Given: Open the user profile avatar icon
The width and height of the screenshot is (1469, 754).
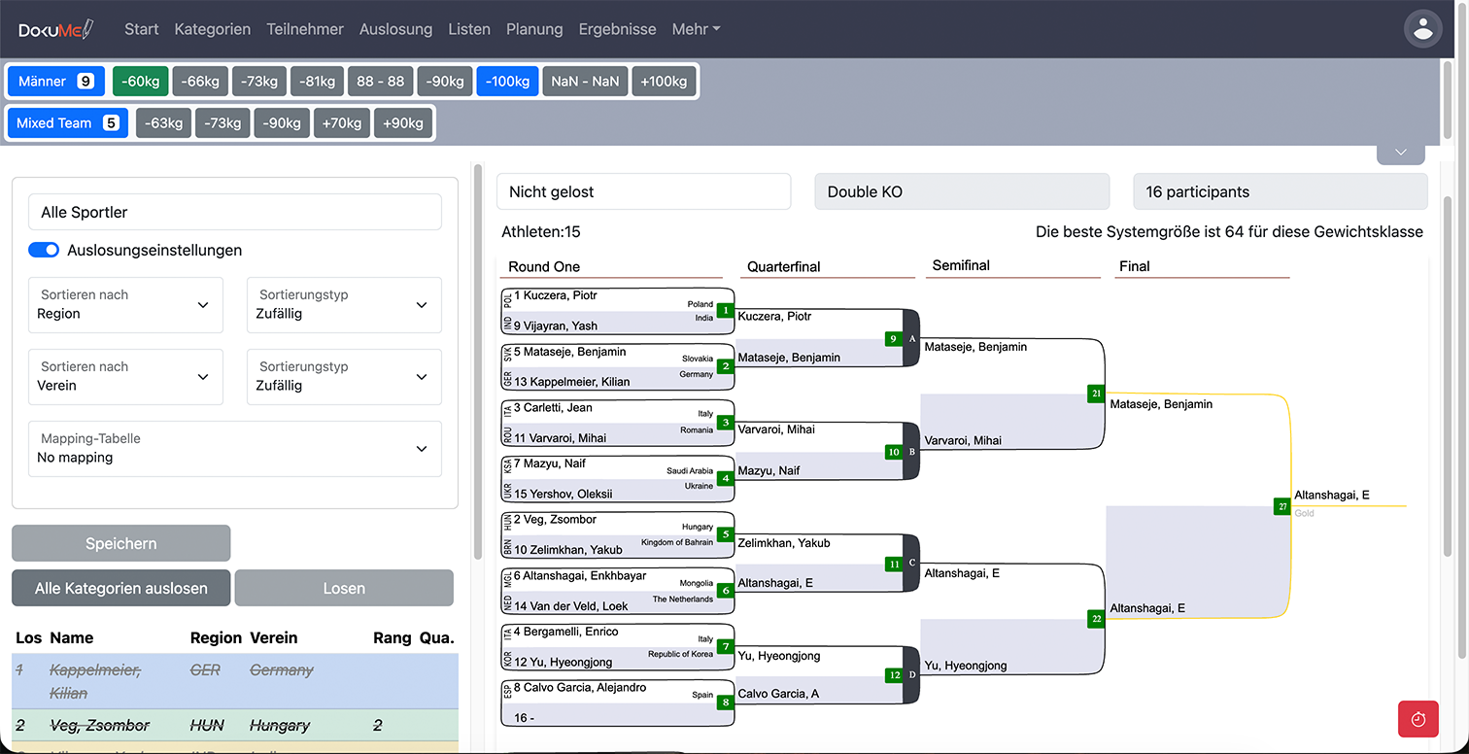Looking at the screenshot, I should tap(1422, 29).
